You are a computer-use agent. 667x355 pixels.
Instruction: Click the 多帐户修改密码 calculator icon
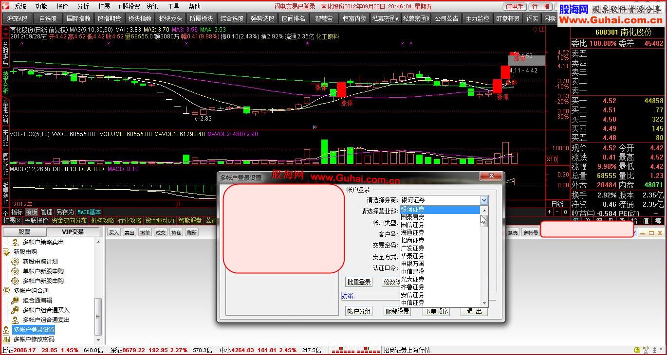click(6, 339)
